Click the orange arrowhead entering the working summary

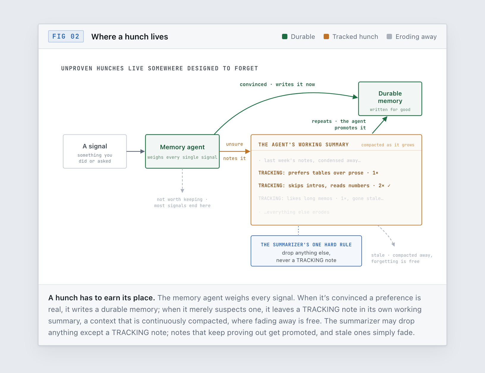point(248,152)
